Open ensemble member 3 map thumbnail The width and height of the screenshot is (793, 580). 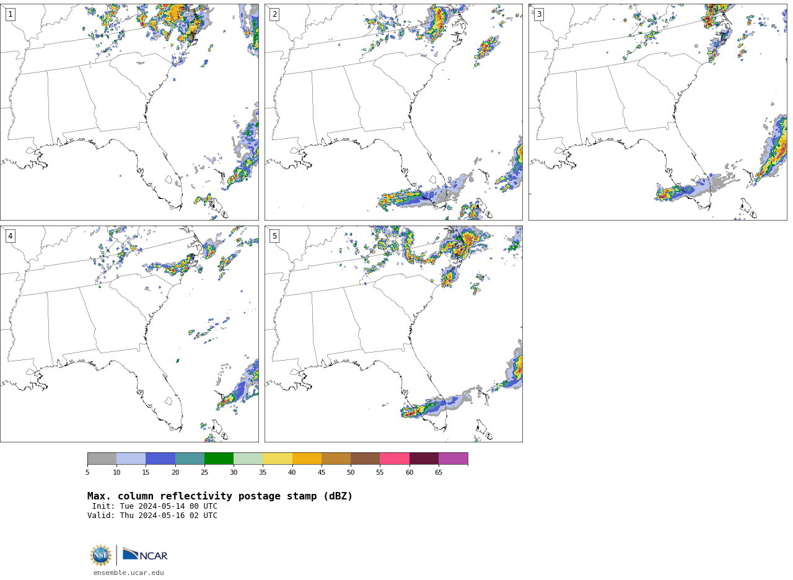point(658,112)
